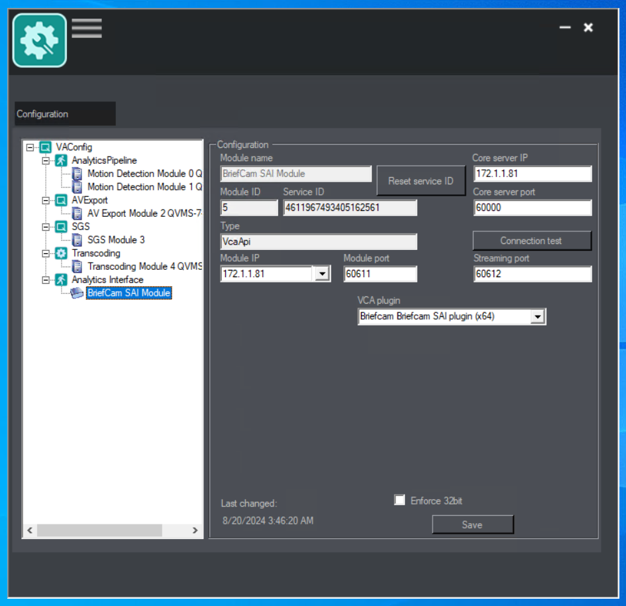Collapse the VAConfig root node
Viewport: 626px width, 606px height.
[30, 147]
